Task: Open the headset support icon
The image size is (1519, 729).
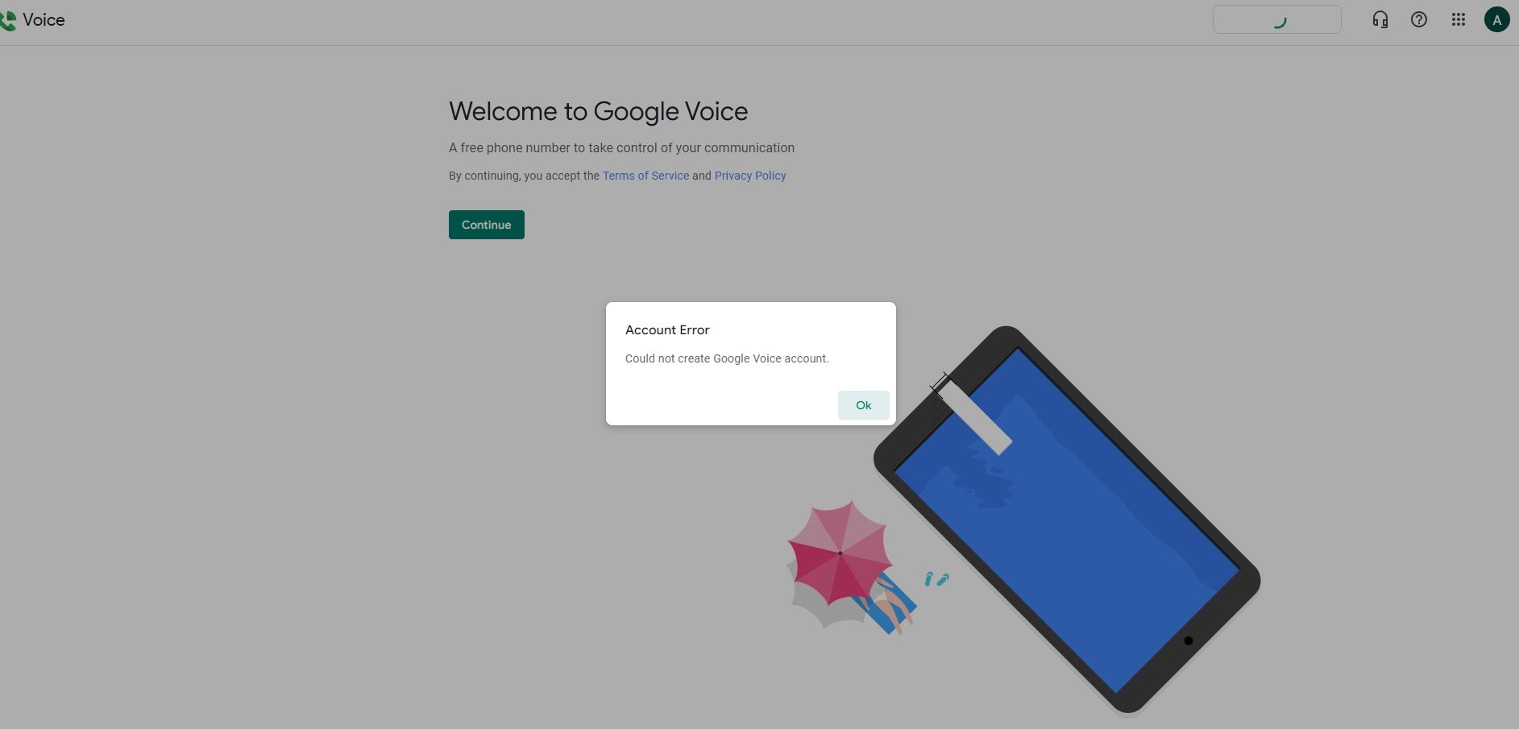Action: tap(1380, 19)
